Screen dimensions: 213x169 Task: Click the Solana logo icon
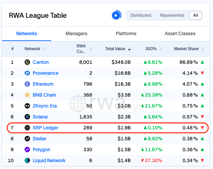tap(27, 117)
